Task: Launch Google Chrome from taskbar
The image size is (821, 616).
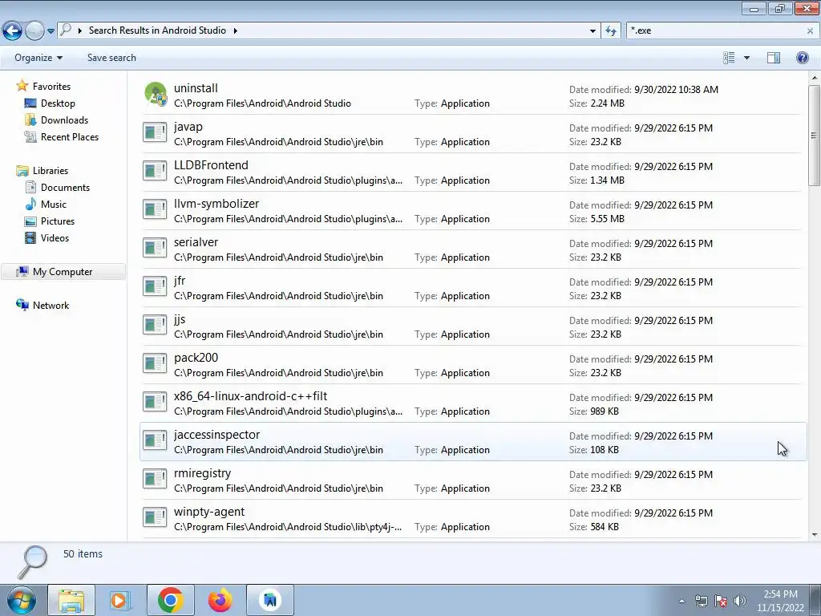Action: point(170,600)
